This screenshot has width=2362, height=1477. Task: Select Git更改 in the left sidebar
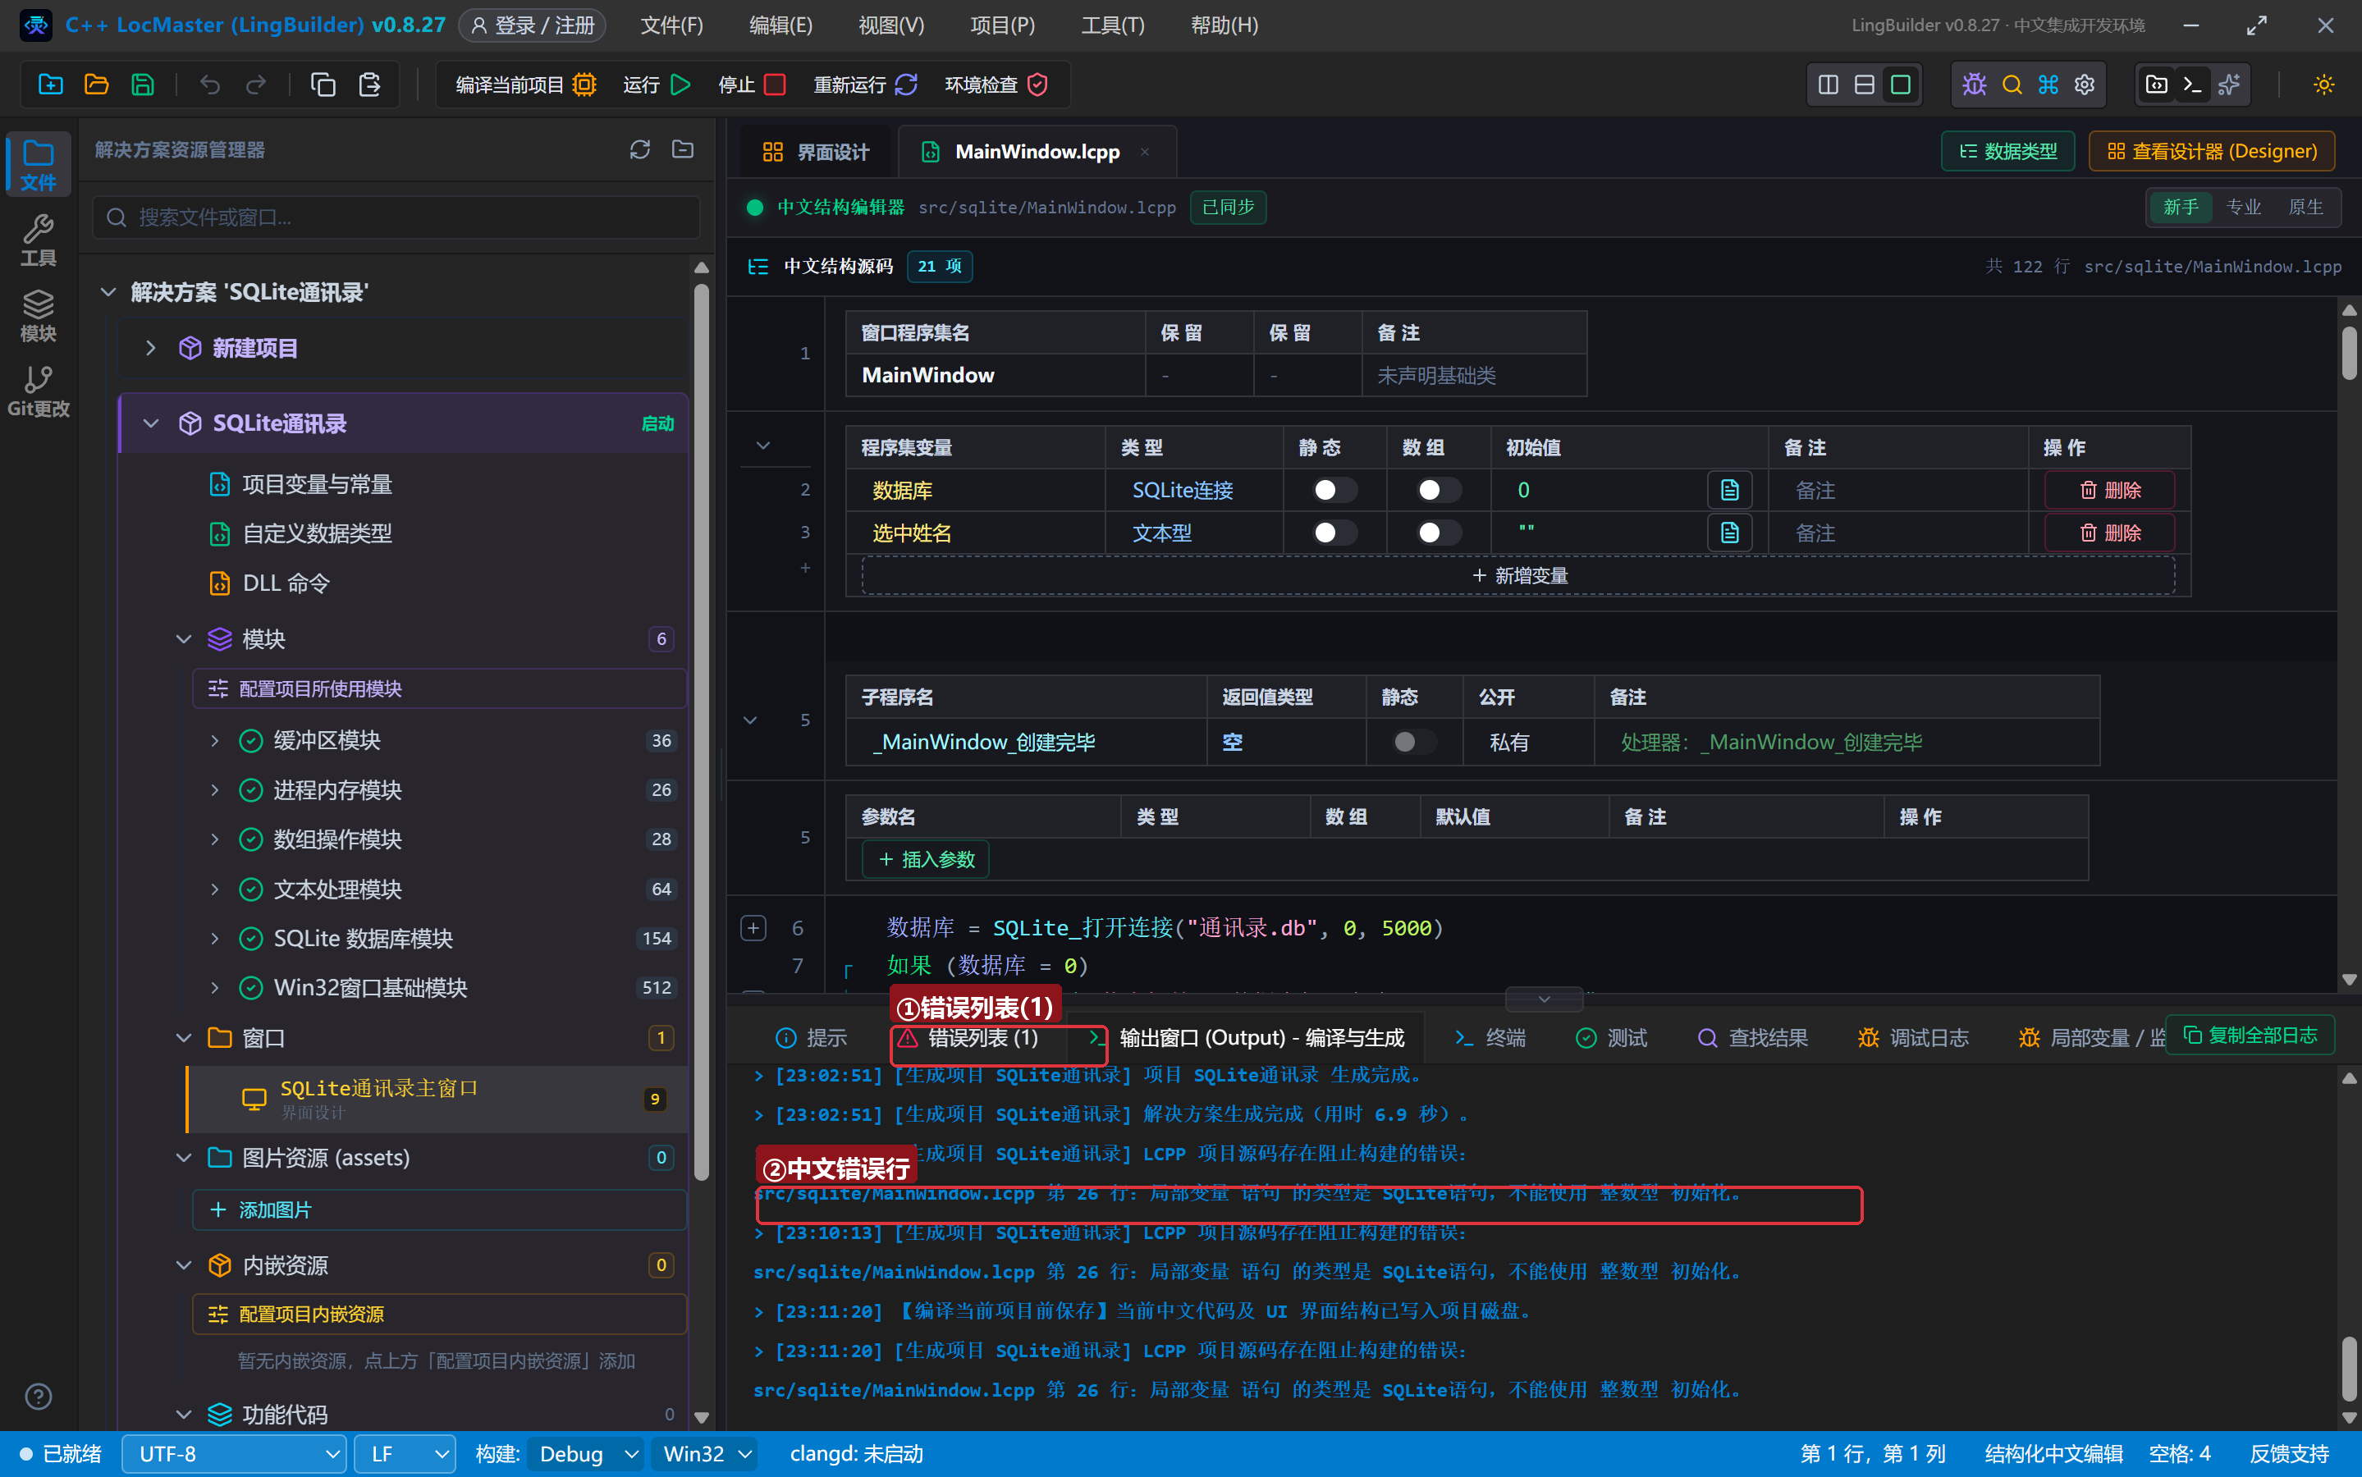coord(38,391)
